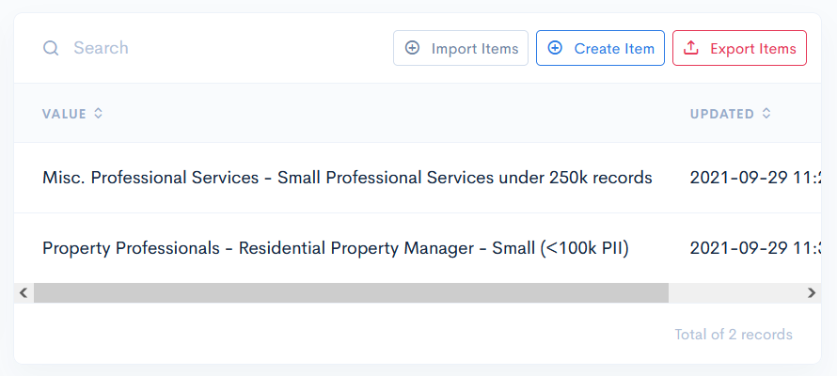Viewport: 837px width, 376px height.
Task: Click the plus icon on Import Items
Action: tap(412, 48)
